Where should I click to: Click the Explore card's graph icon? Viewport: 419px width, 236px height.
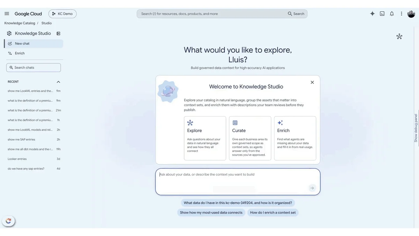pyautogui.click(x=190, y=123)
